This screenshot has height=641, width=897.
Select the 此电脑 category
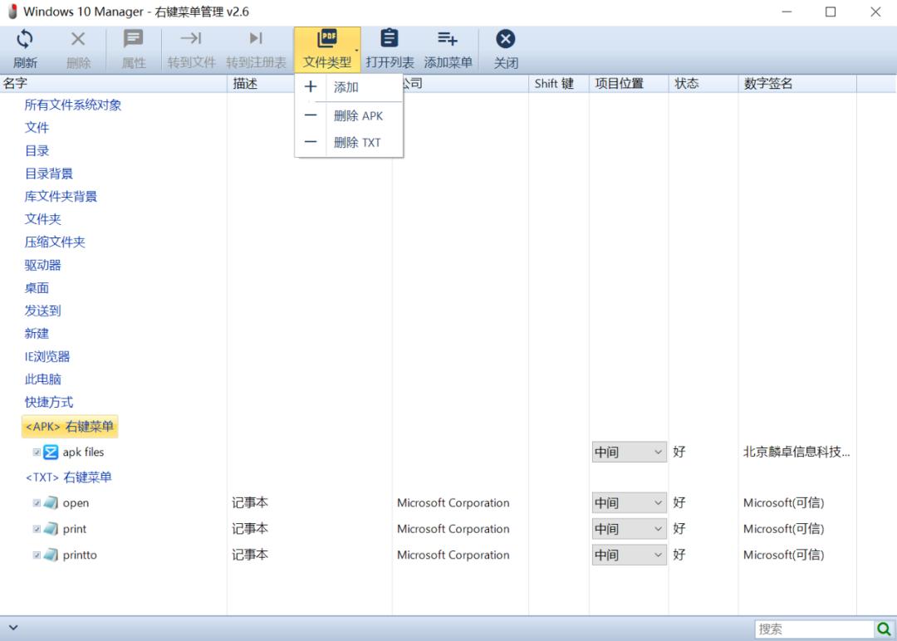tap(42, 379)
